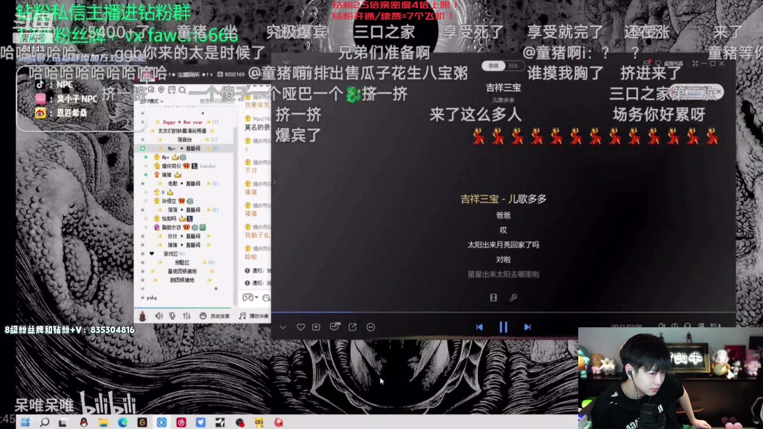This screenshot has height=429, width=763.
Task: Switch to the 歌词 lyrics tab
Action: click(493, 66)
